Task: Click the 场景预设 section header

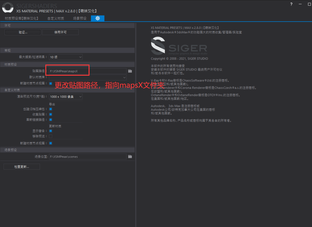Action: tap(68, 150)
